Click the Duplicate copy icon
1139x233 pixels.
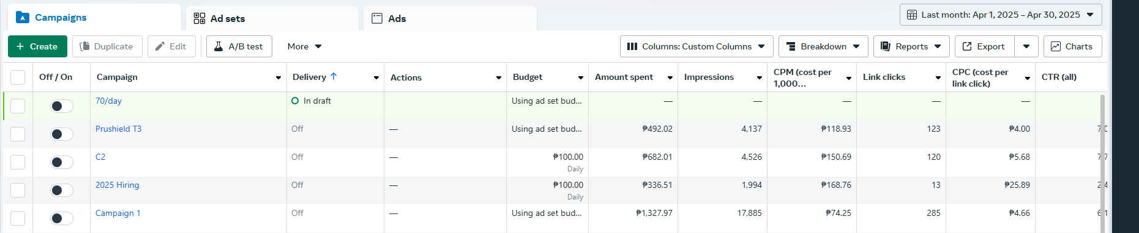click(84, 46)
